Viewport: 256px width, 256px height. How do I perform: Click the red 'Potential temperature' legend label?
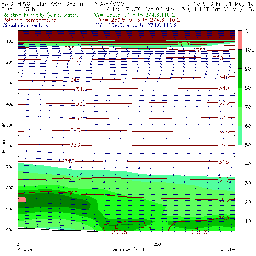coord(29,20)
